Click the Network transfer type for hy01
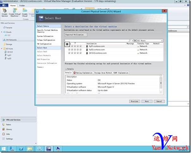 point(142,46)
